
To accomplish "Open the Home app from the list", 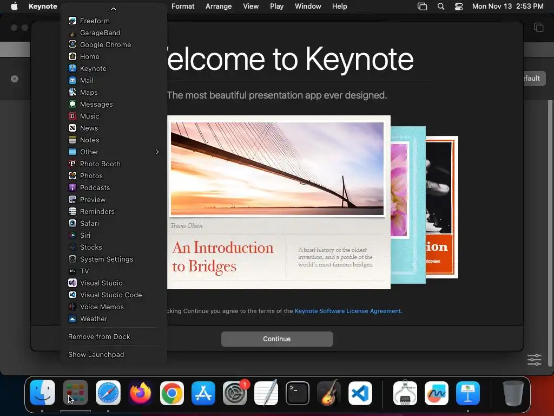I will coord(114,56).
